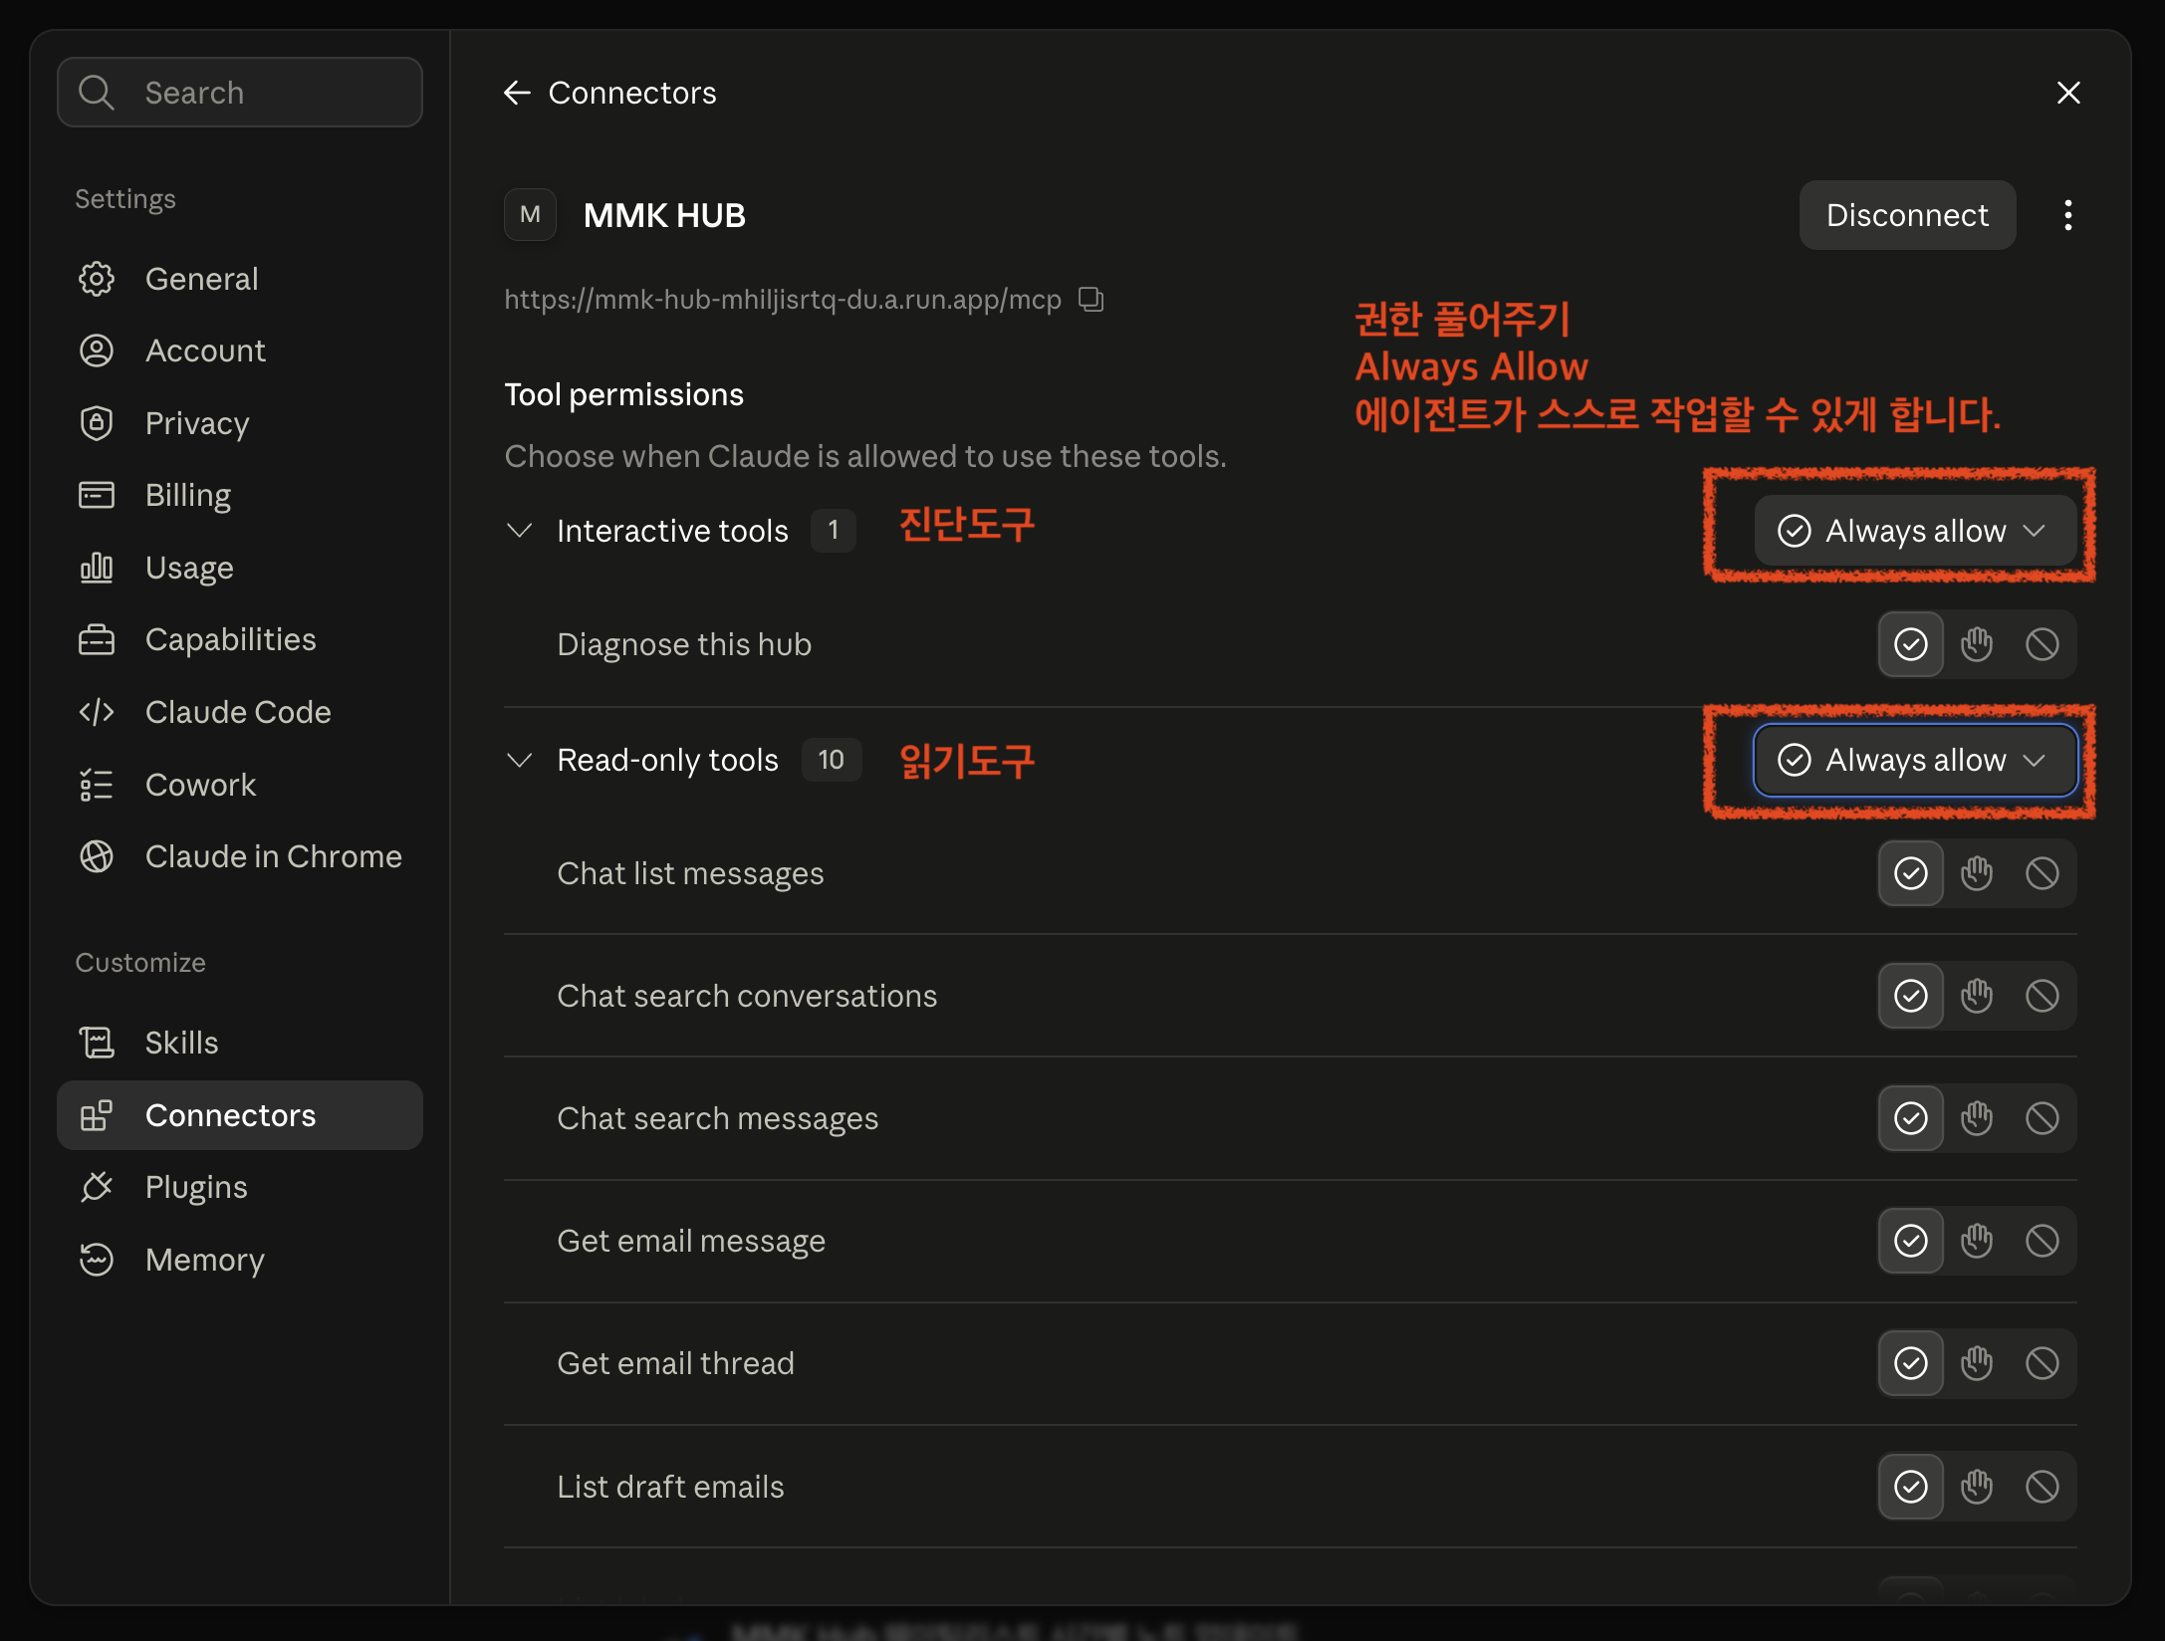Allow the Diagnose this hub tool
Image resolution: width=2165 pixels, height=1641 pixels.
[1910, 644]
